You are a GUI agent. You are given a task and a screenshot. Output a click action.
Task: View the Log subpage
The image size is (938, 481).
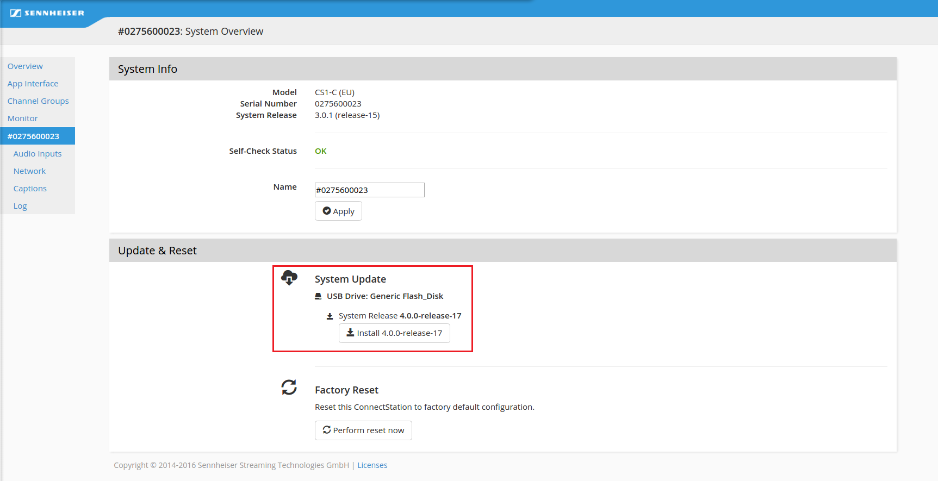[x=20, y=206]
